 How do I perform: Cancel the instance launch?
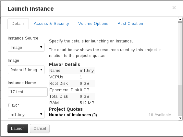40,129
